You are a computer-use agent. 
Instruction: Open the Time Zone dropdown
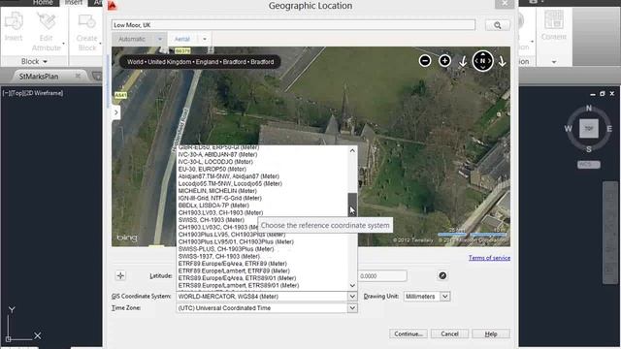(x=352, y=308)
